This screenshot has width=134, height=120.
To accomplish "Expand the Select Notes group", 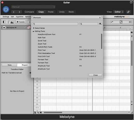I will 34,28.
